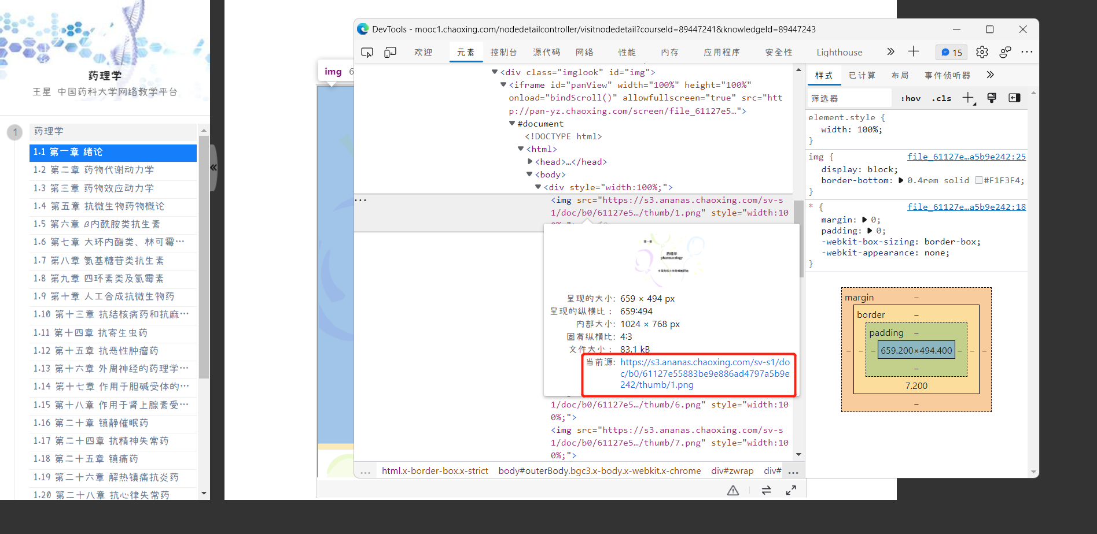Screen dimensions: 1097x534
Task: Open the 性能 performance tab
Action: click(x=627, y=52)
